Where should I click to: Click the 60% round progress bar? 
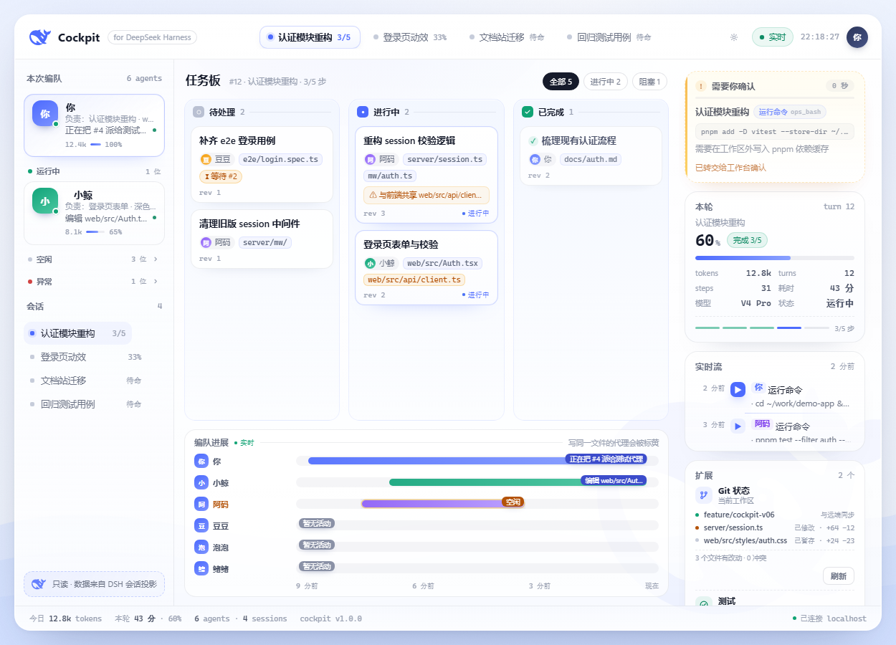[x=775, y=257]
